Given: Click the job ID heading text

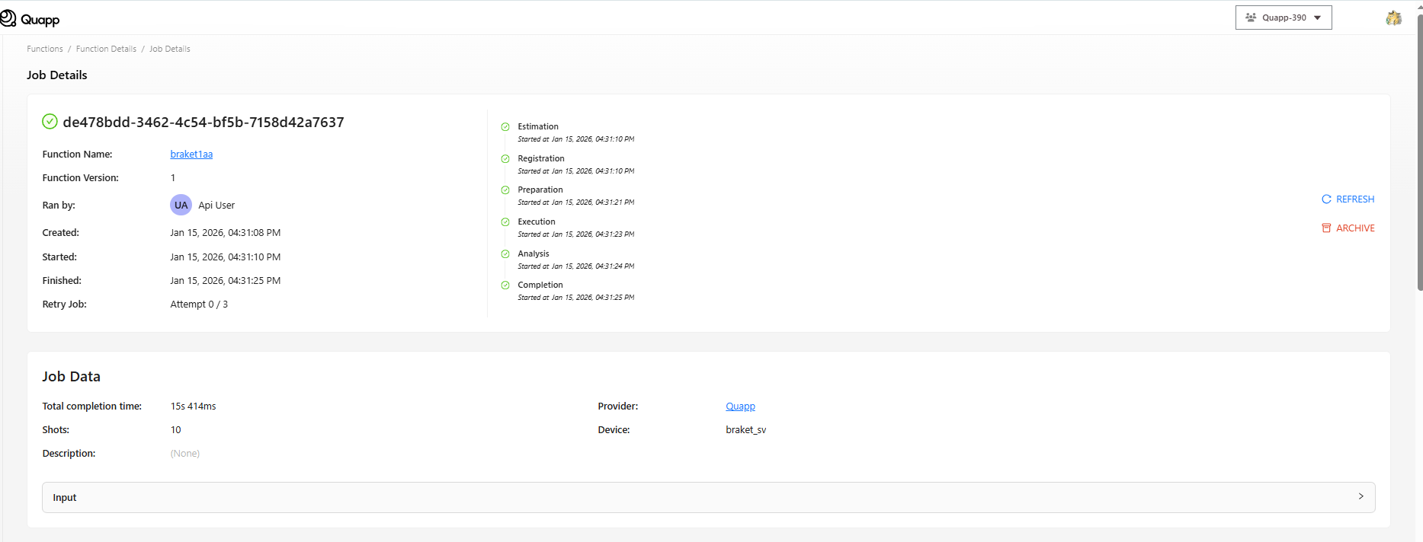Looking at the screenshot, I should [x=204, y=123].
